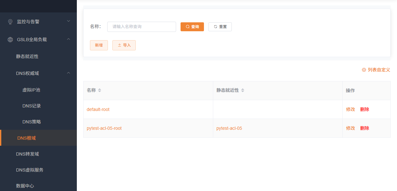397x191 pixels.
Task: Navigate to DNS策略 in sidebar
Action: (31, 122)
